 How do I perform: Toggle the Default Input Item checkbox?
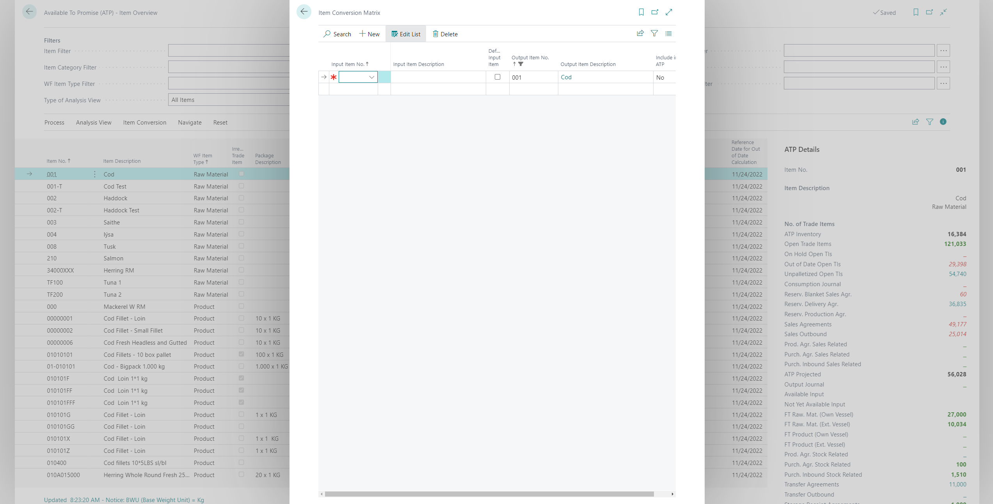pyautogui.click(x=497, y=77)
